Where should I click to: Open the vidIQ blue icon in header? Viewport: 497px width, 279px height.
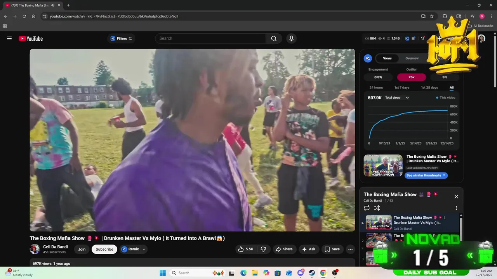tap(407, 38)
